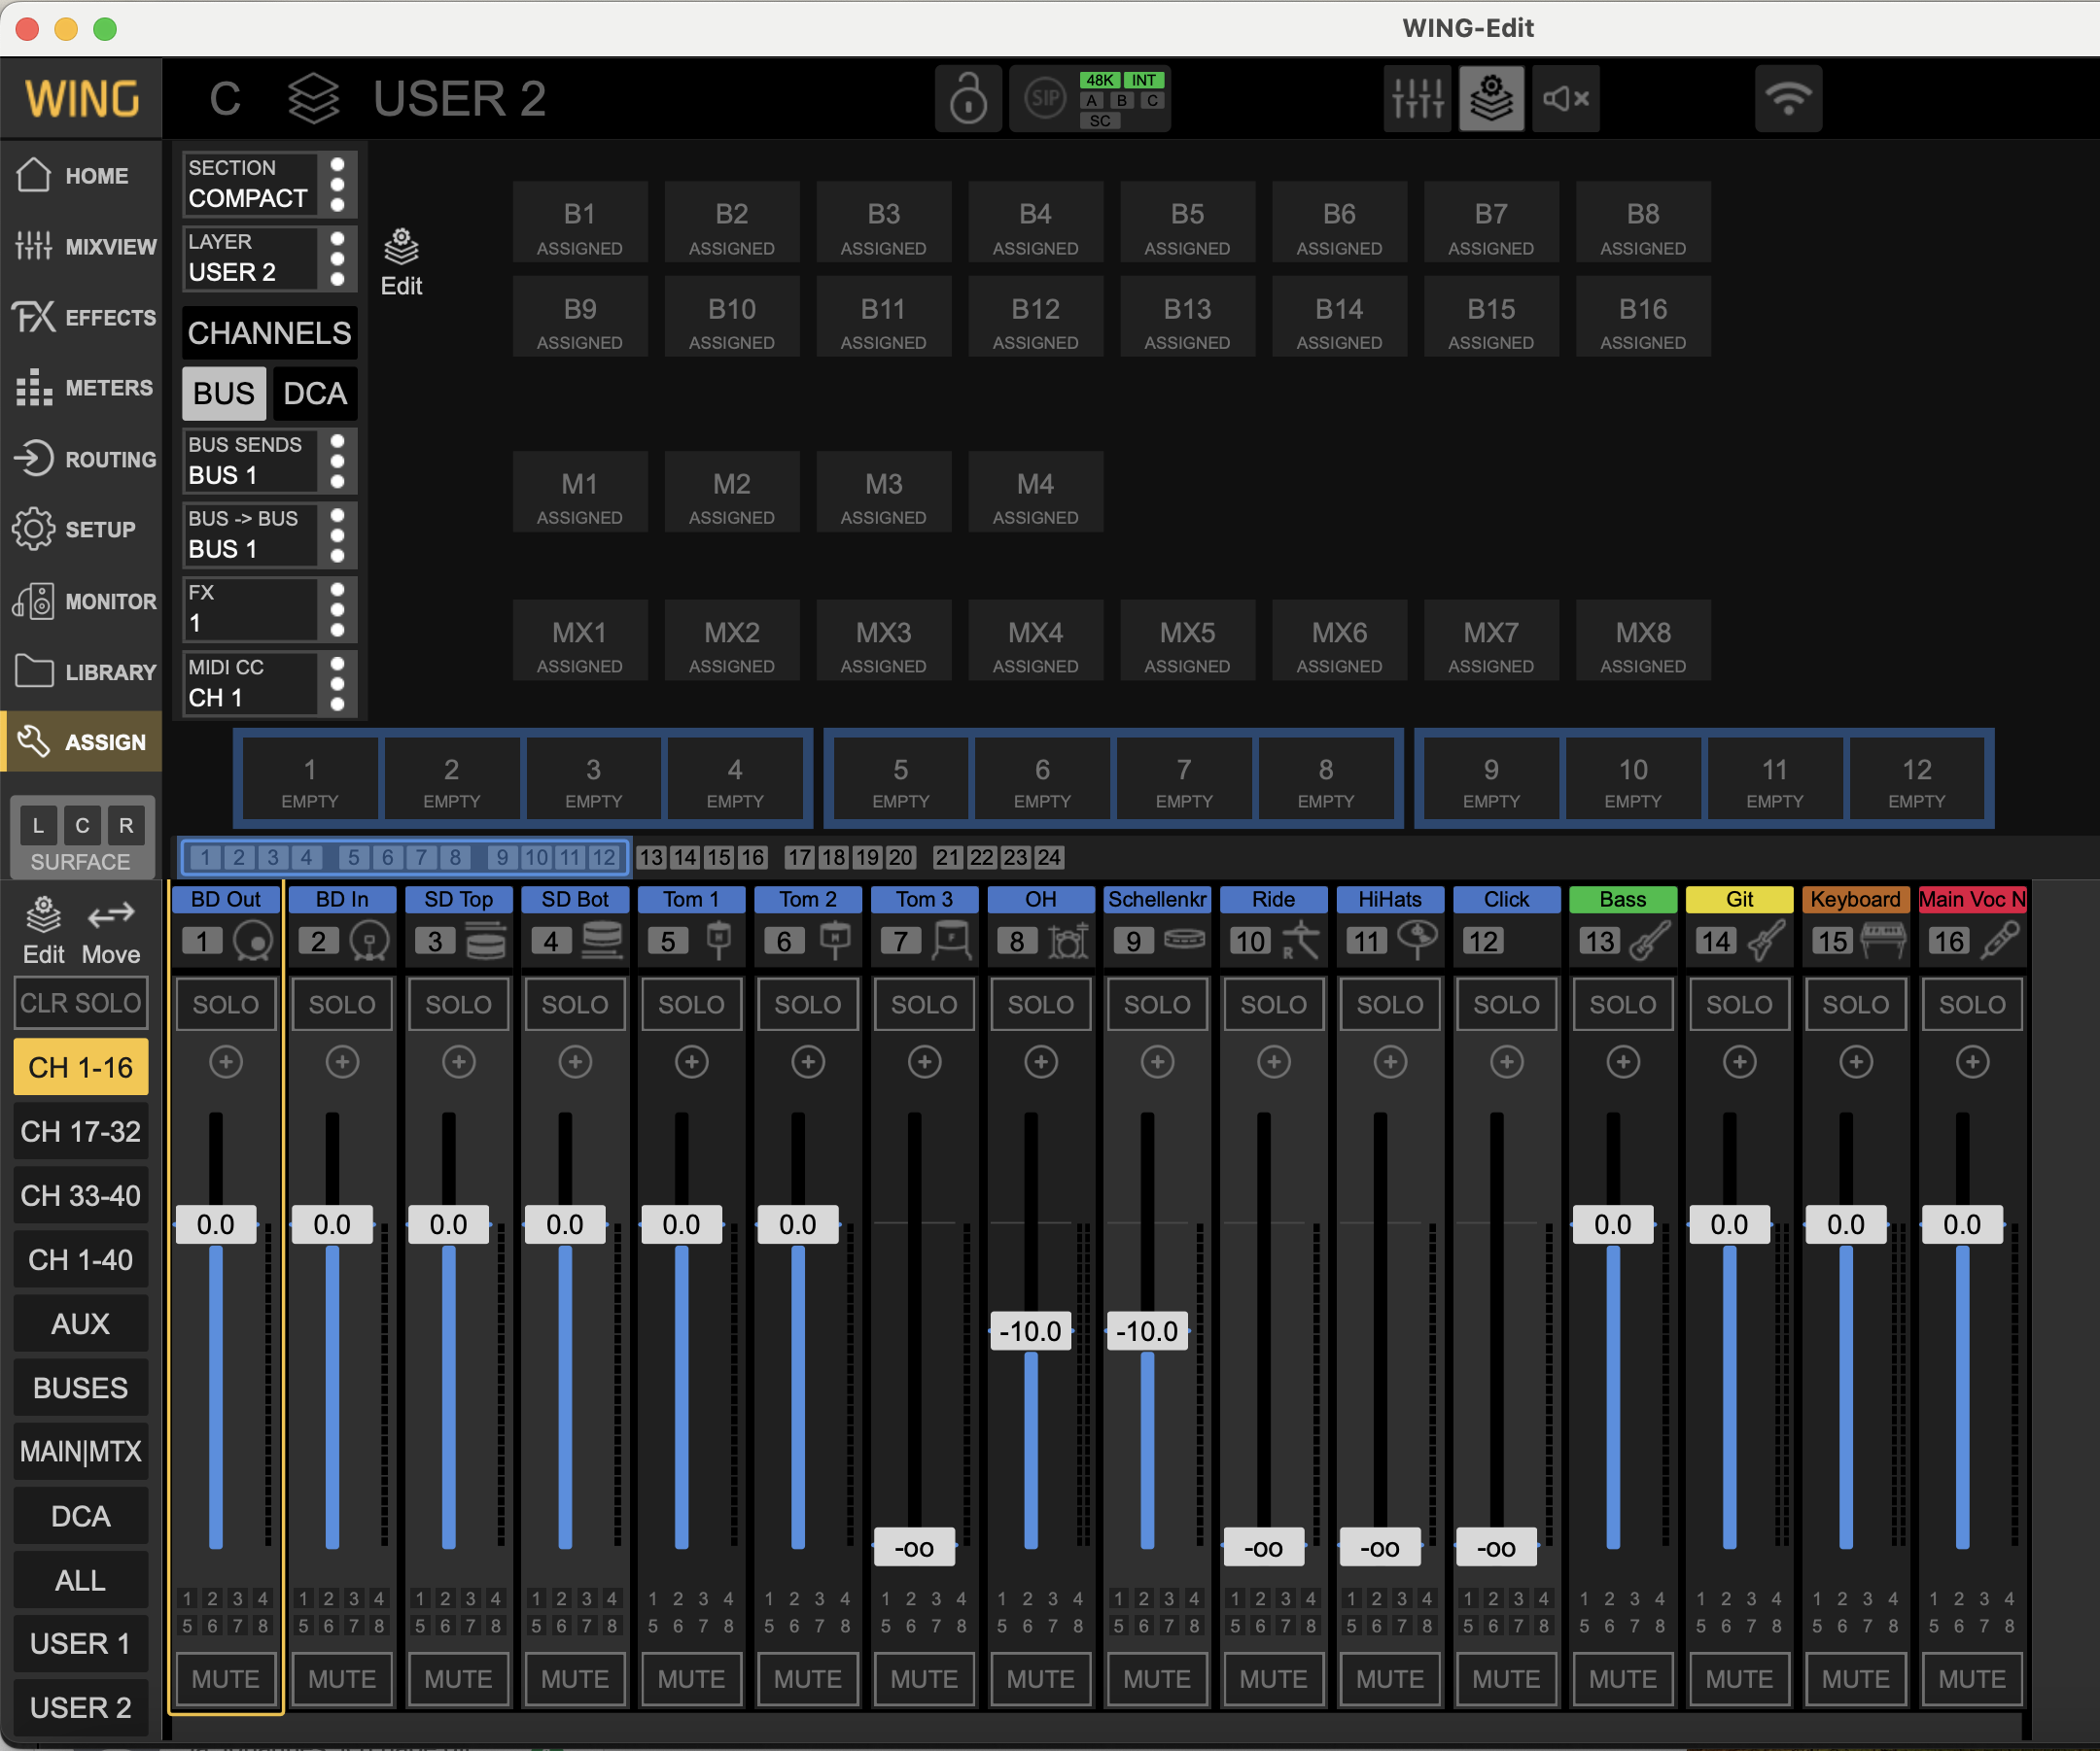Click the Move arrows icon

click(x=111, y=931)
